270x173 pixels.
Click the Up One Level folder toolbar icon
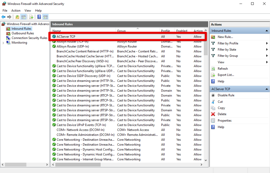point(17,17)
